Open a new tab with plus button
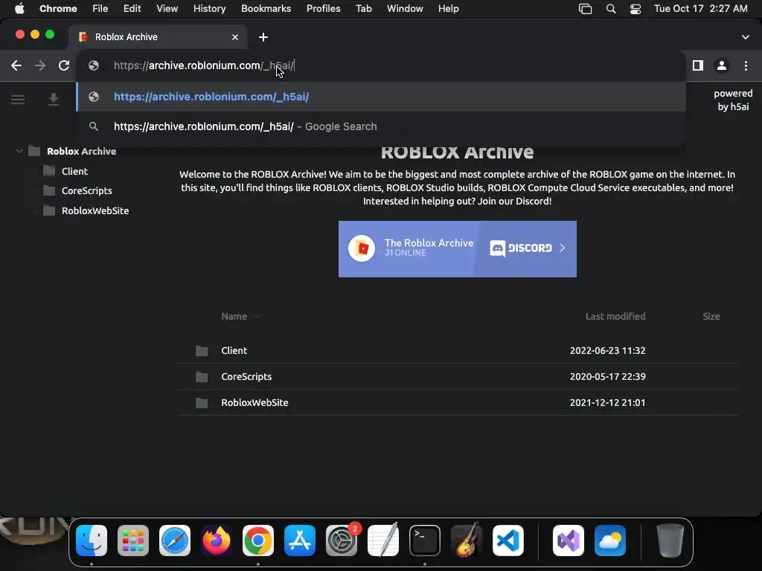Screen dimensions: 762x571 tap(263, 37)
